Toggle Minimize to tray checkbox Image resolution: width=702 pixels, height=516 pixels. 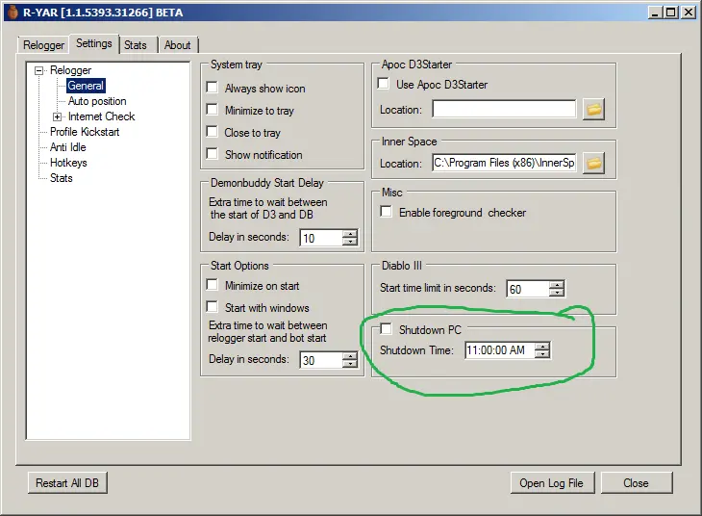[x=213, y=111]
